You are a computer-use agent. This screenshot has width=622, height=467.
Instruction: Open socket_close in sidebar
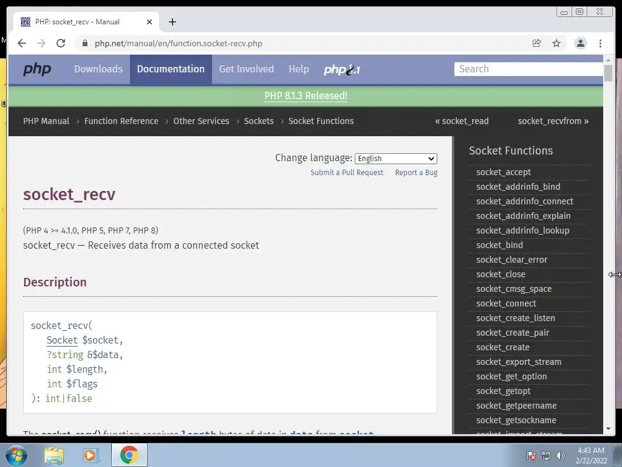501,274
